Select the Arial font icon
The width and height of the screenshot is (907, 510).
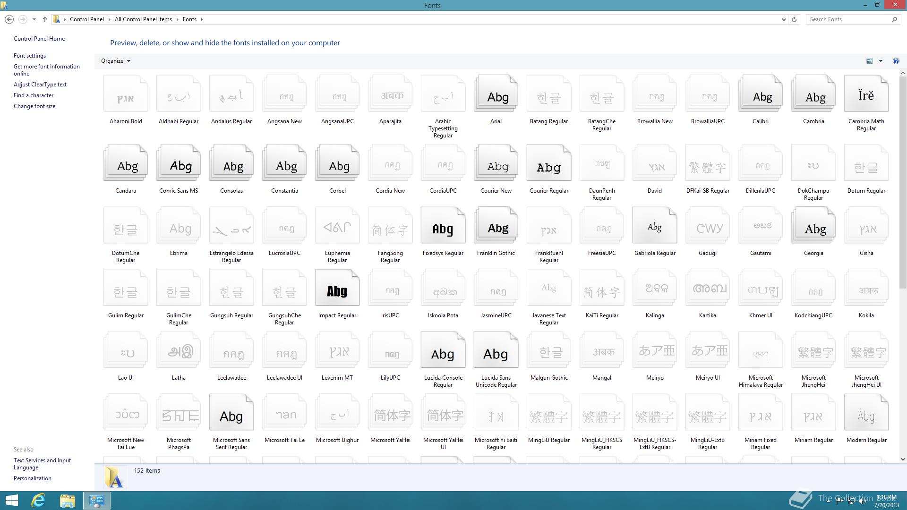496,93
